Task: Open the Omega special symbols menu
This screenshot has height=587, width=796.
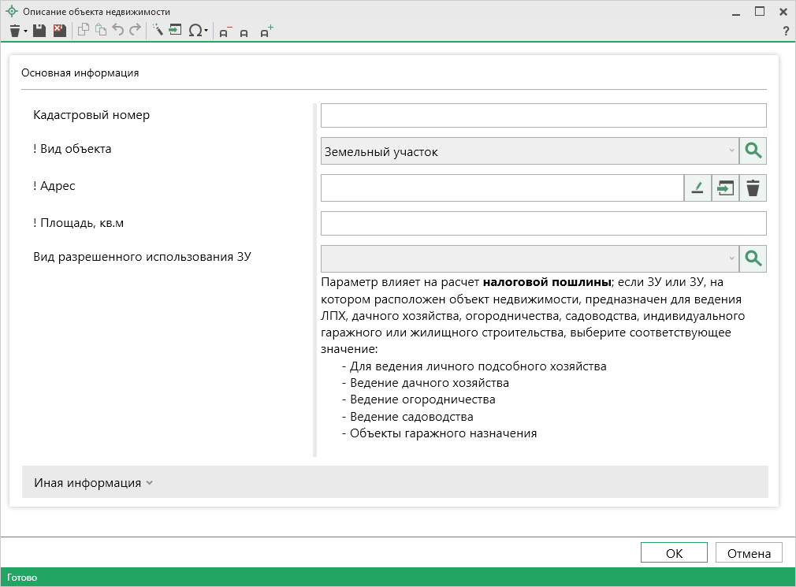Action: pyautogui.click(x=197, y=31)
